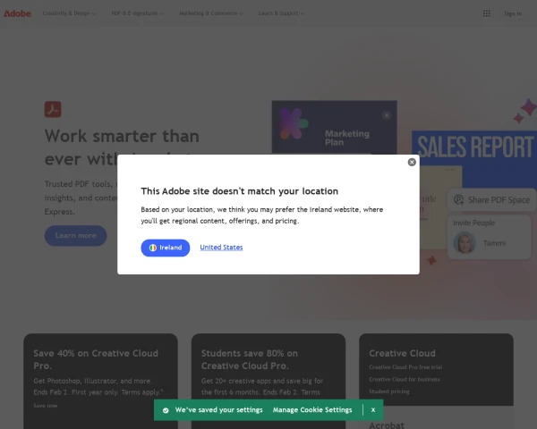The width and height of the screenshot is (537, 429).
Task: Choose the Ireland website button
Action: [166, 248]
